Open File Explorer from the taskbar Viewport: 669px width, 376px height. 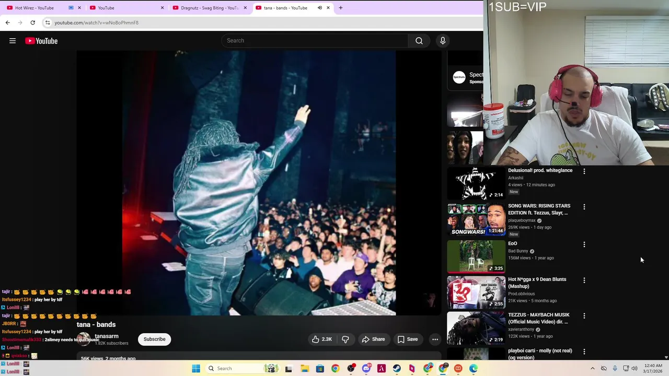305,369
